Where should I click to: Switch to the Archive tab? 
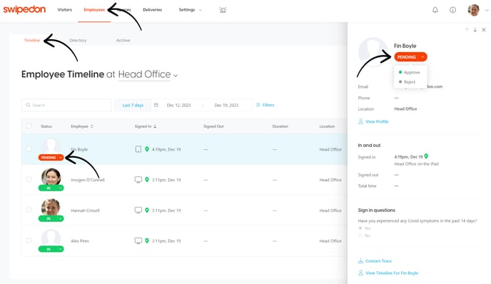coord(123,41)
